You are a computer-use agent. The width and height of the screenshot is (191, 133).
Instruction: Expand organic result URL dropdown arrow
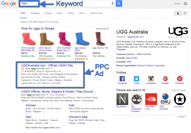point(47,95)
